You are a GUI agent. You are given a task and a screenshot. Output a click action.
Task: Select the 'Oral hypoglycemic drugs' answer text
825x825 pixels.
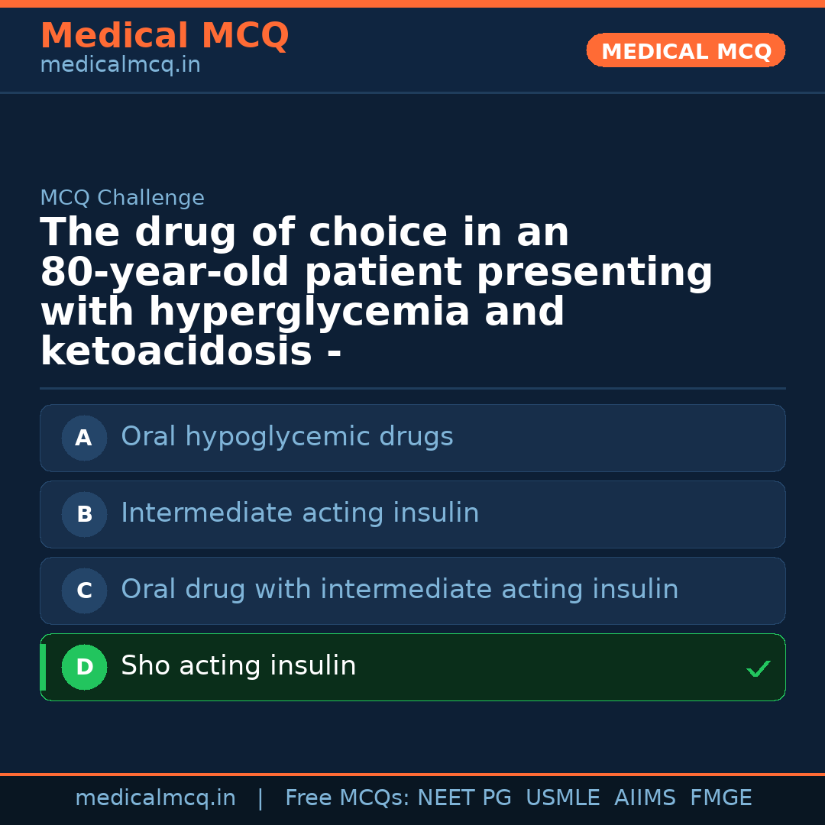point(286,437)
